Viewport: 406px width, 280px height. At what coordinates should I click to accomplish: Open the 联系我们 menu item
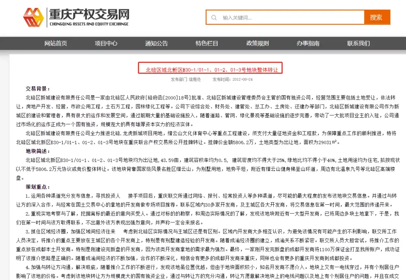tap(358, 43)
